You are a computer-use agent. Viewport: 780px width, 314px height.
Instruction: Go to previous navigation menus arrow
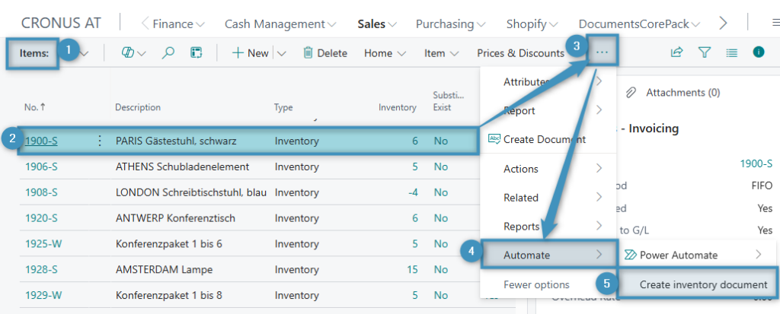[x=145, y=24]
